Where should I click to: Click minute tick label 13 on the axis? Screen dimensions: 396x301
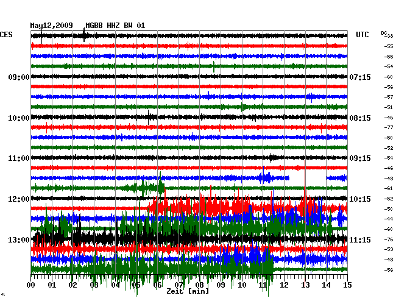tap(305, 285)
